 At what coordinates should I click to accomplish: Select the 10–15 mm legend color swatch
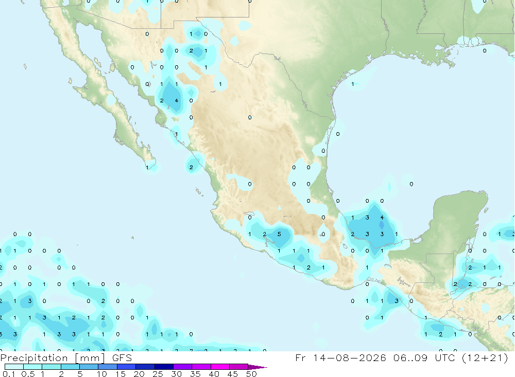click(x=108, y=367)
